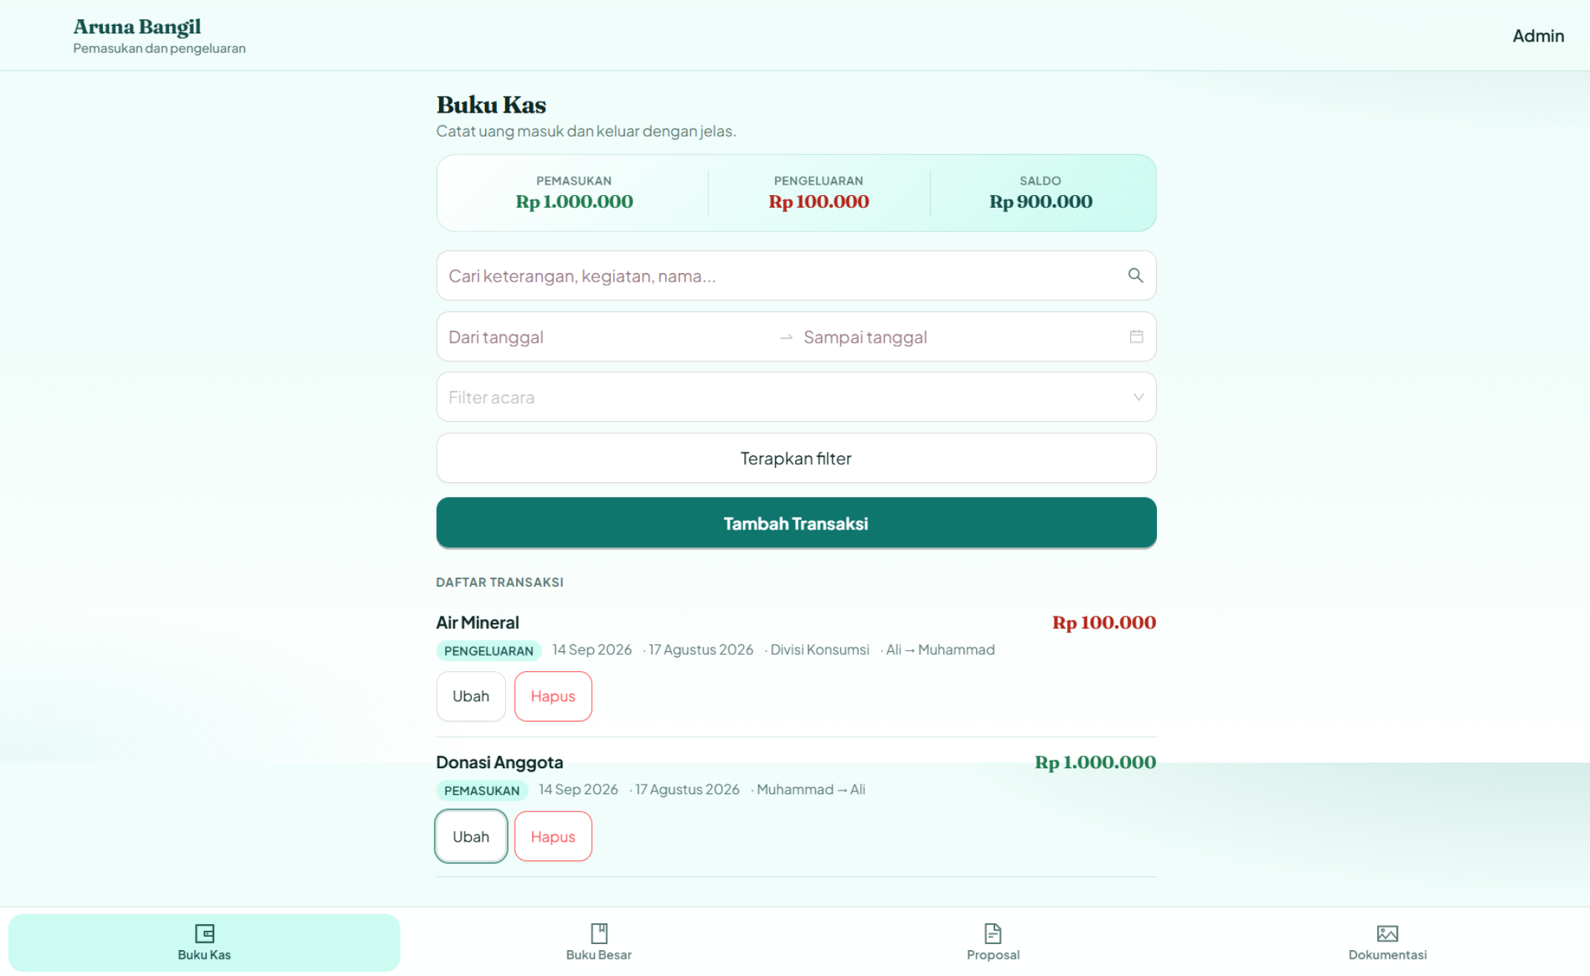Click Divisi Konsumsi in Air Mineral row

[819, 650]
